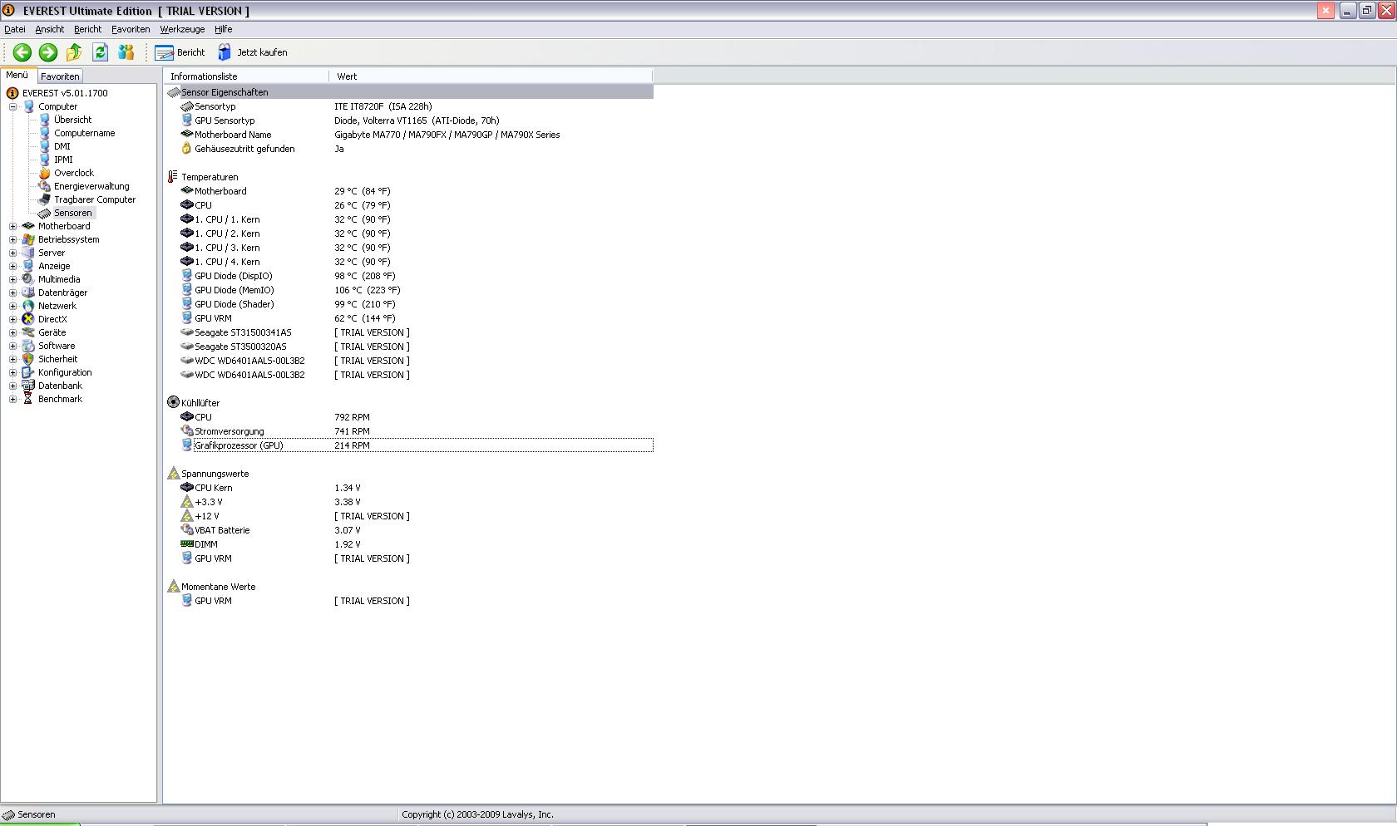Click the Spannungswerte warning triangle icon
The width and height of the screenshot is (1397, 826).
(x=173, y=474)
